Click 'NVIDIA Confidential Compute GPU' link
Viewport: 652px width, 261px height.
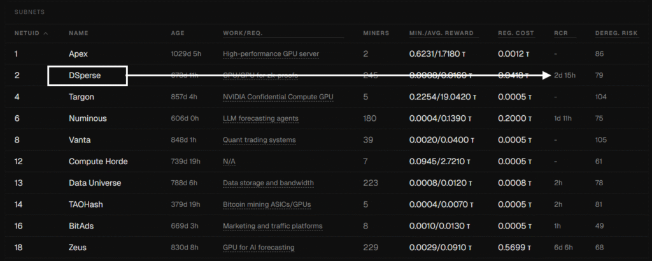(278, 97)
